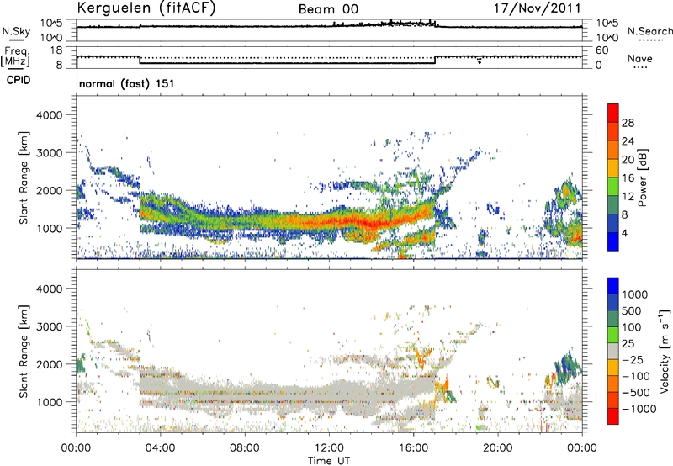Click the 08:00 time tick label
The image size is (673, 466).
point(245,448)
